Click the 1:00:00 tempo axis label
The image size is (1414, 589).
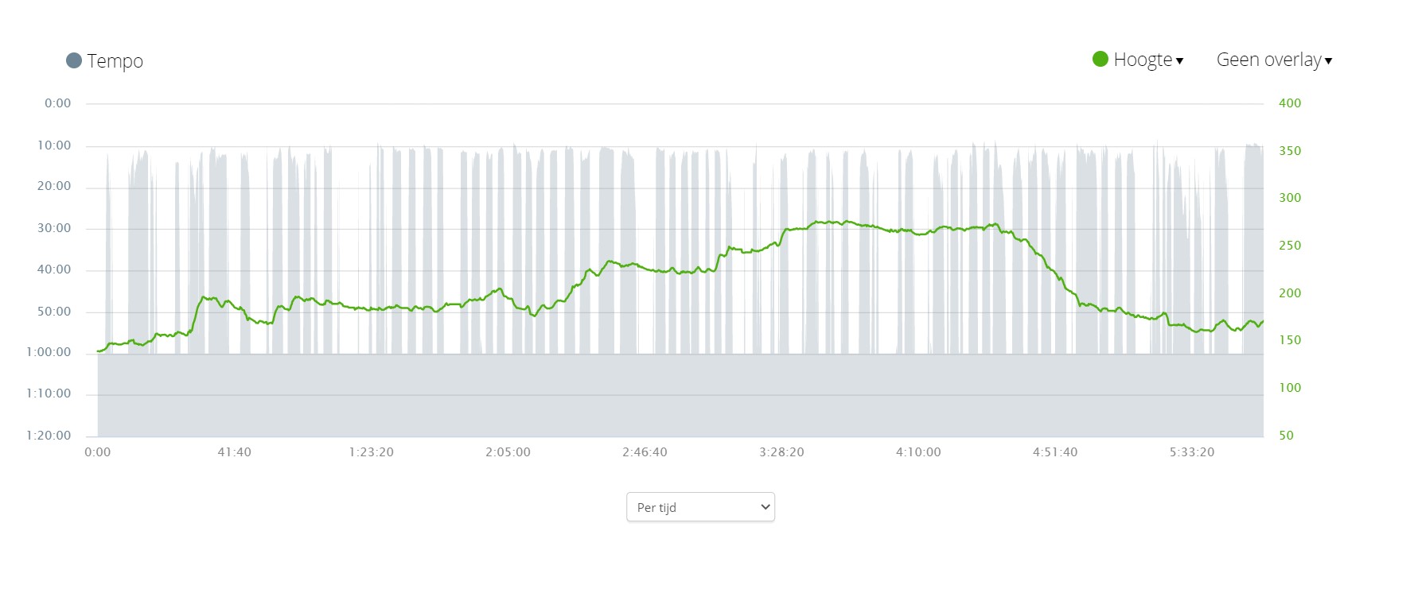(x=49, y=352)
